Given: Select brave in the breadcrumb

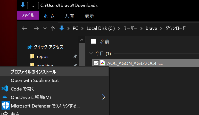Looking at the screenshot, I should [x=151, y=28].
